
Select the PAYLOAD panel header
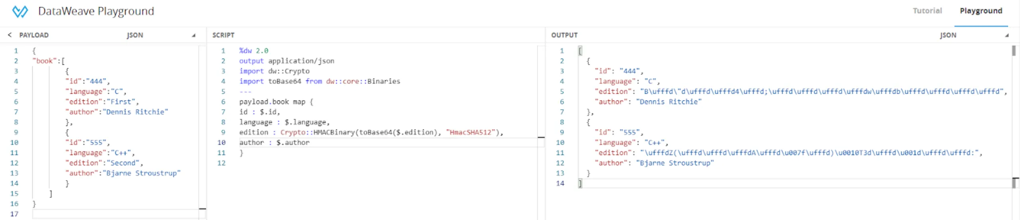(34, 35)
